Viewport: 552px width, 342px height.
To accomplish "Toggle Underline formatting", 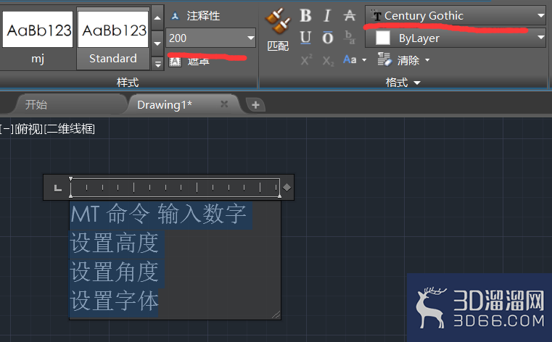I will click(x=305, y=37).
